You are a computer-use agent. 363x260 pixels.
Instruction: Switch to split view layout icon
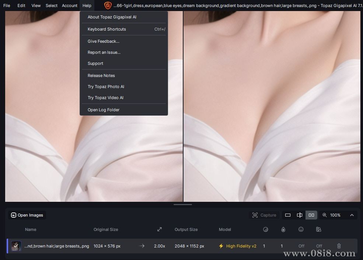tap(300, 215)
